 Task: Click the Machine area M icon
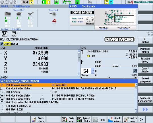pyautogui.click(x=5, y=34)
